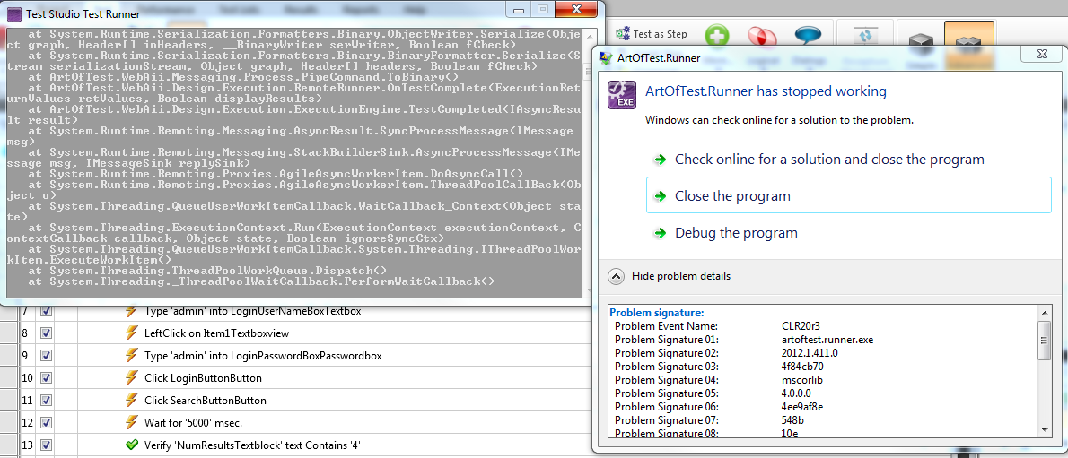Choose Debug the program option
This screenshot has width=1068, height=458.
(736, 233)
